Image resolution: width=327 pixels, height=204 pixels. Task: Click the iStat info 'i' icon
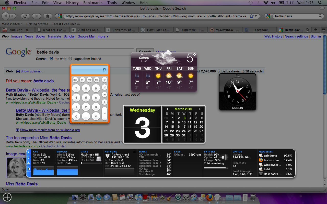(29, 152)
